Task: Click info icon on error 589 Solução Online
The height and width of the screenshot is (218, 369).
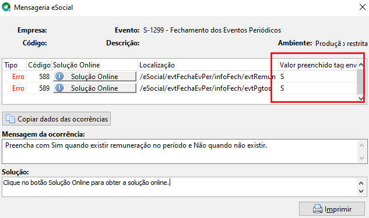Action: coord(59,88)
